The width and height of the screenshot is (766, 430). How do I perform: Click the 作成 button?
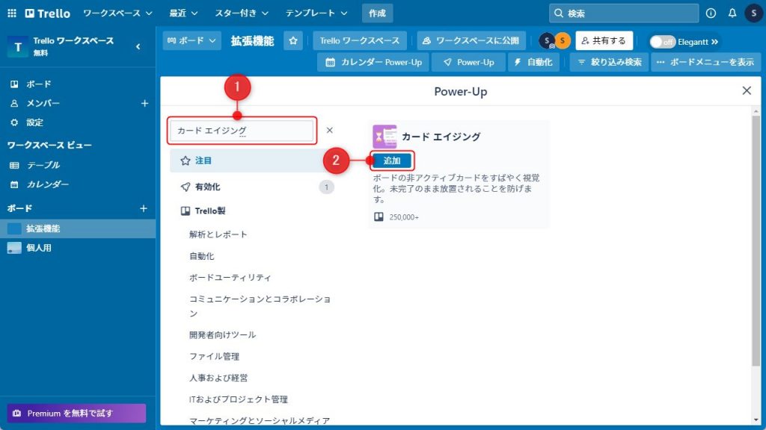377,13
